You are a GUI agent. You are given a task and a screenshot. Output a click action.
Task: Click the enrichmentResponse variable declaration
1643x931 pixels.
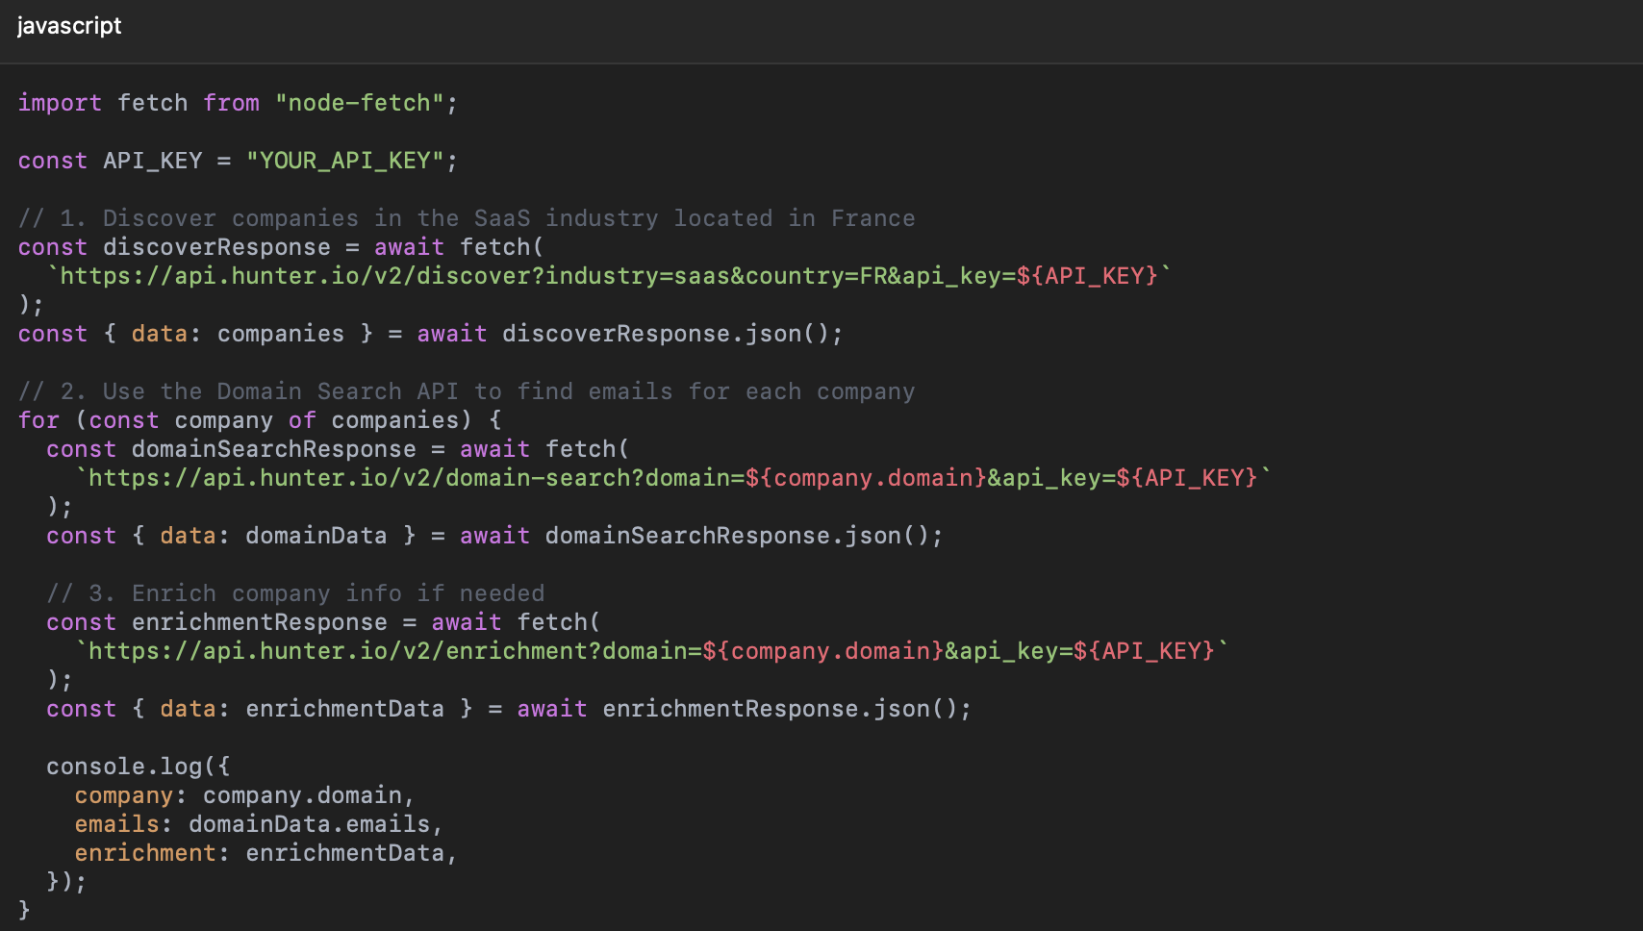pos(259,622)
